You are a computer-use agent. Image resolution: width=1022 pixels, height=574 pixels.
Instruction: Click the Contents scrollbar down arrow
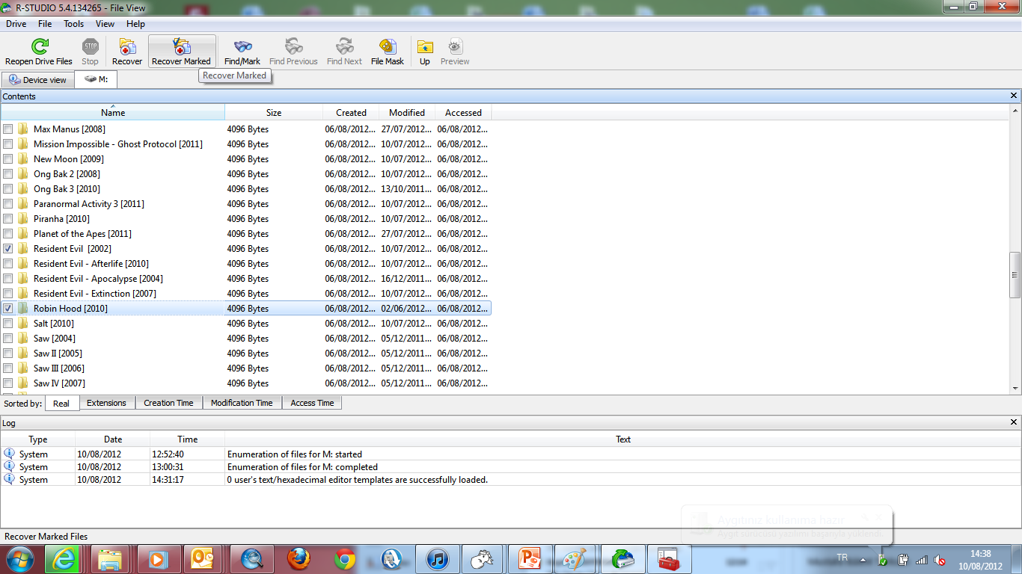click(1015, 388)
